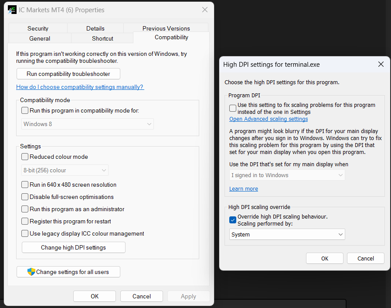Click OK in High DPI settings dialog
Image resolution: width=391 pixels, height=308 pixels.
pos(325,258)
